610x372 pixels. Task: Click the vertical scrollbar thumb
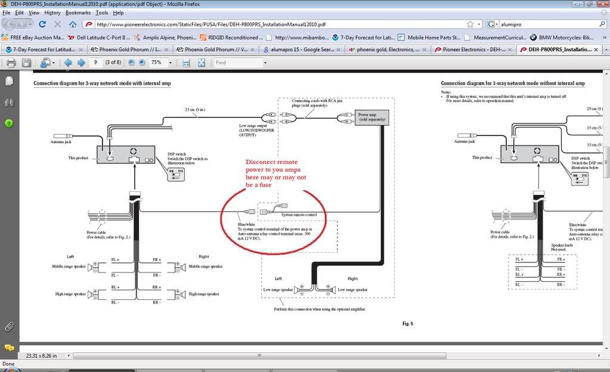pos(606,162)
